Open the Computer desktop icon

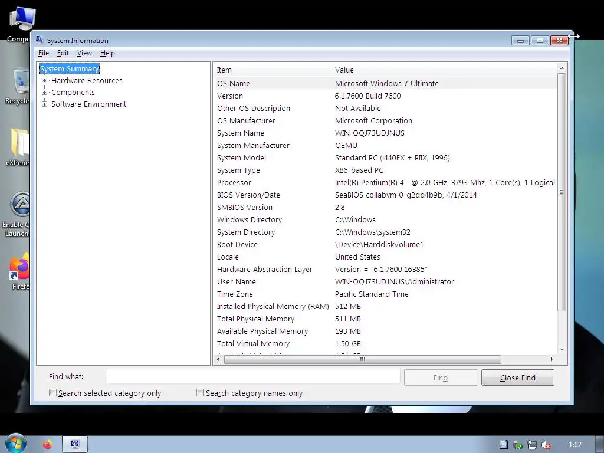(21, 24)
